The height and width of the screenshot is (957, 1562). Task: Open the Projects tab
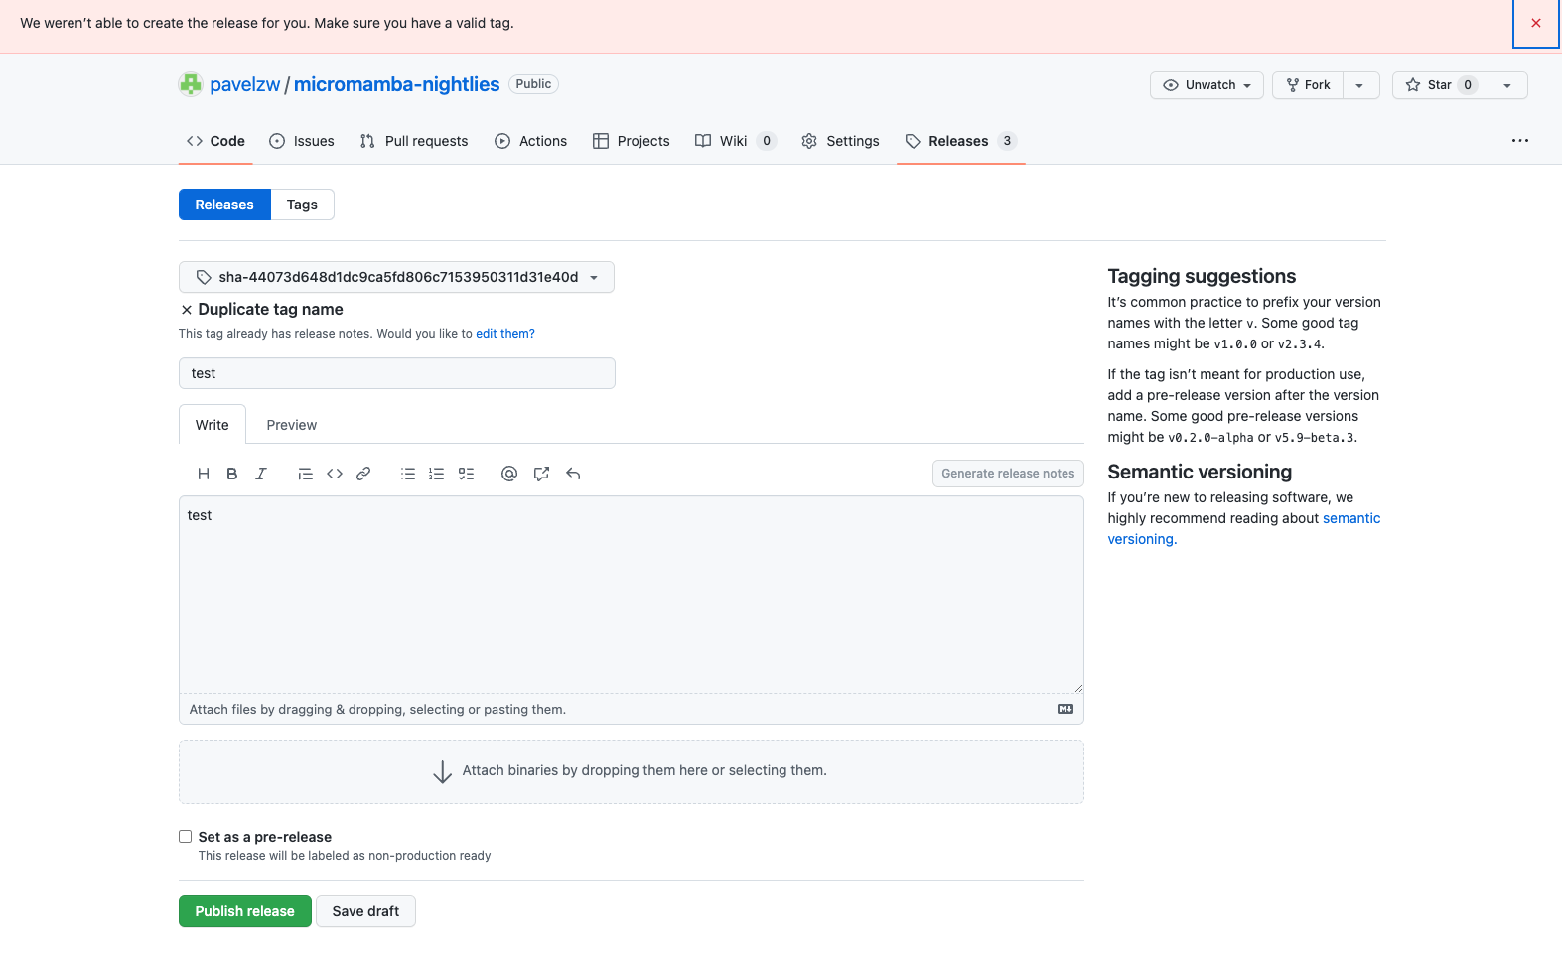pyautogui.click(x=632, y=141)
